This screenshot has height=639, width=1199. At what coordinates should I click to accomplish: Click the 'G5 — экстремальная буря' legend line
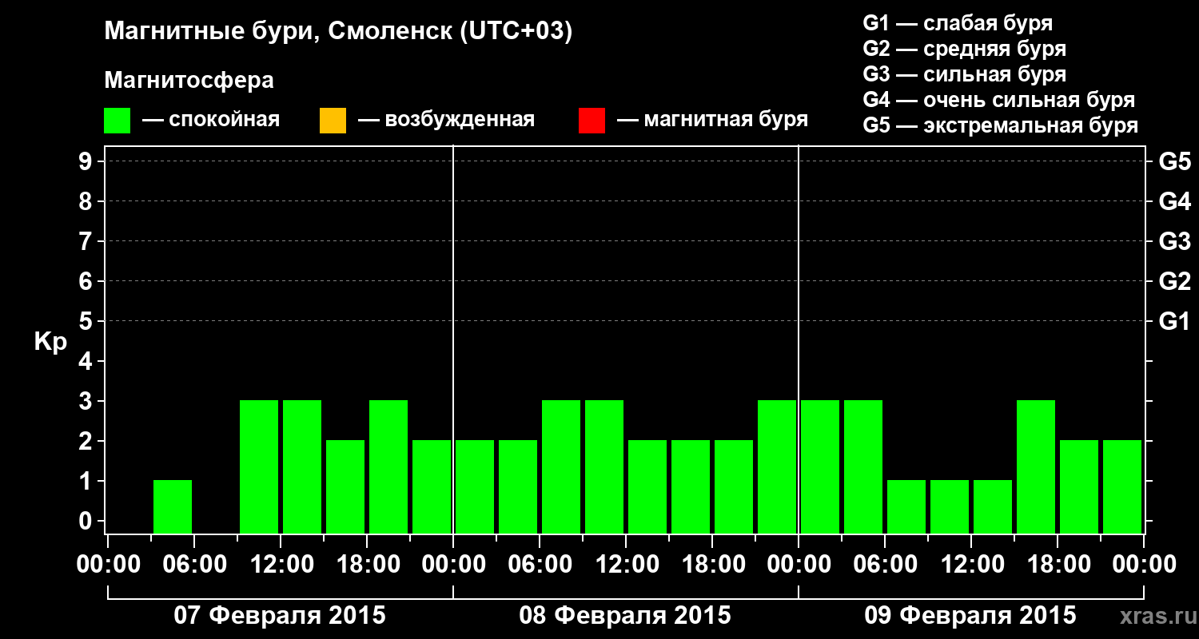point(1001,125)
